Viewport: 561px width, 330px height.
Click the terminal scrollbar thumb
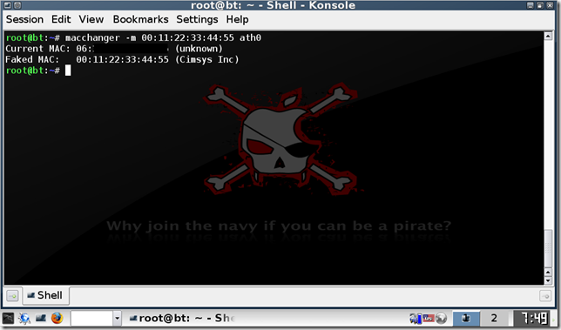[548, 249]
